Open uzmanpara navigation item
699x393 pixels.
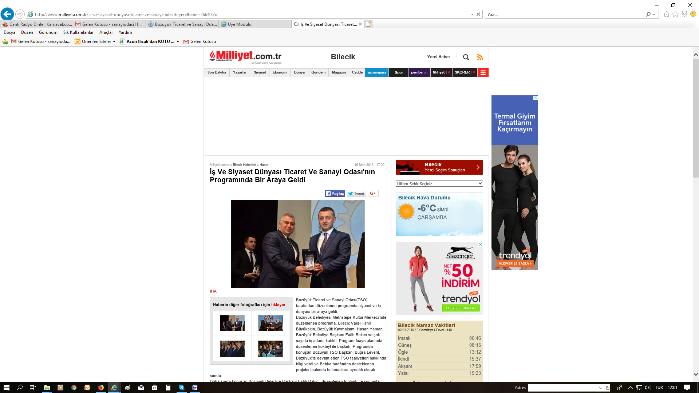click(377, 72)
